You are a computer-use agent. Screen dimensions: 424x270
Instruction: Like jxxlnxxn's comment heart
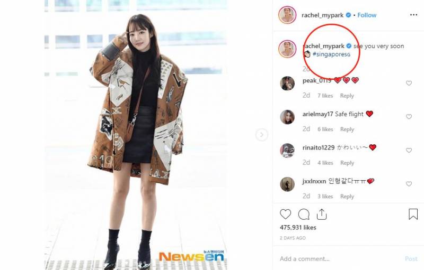[x=409, y=184]
